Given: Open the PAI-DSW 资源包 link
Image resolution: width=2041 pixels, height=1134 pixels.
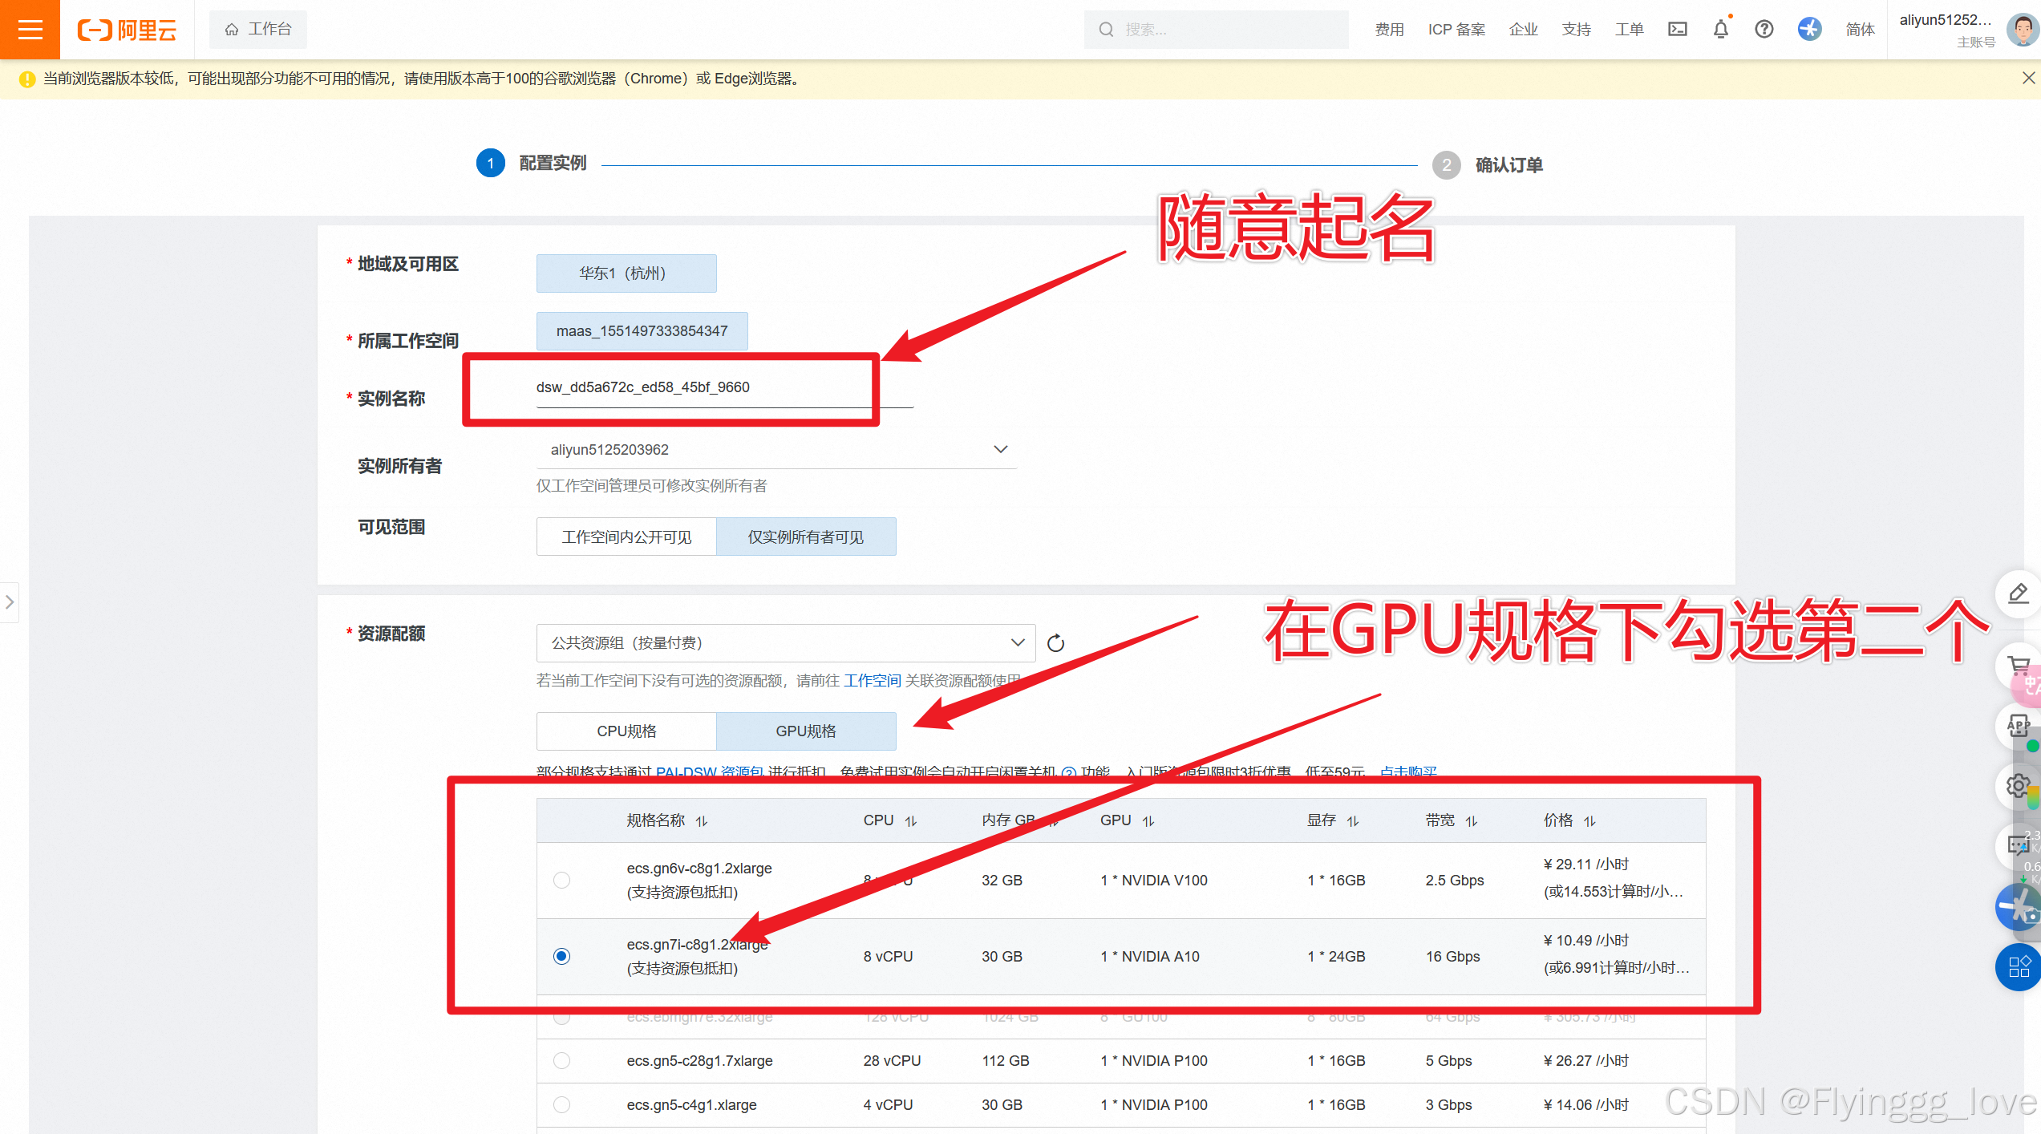Looking at the screenshot, I should tap(710, 772).
